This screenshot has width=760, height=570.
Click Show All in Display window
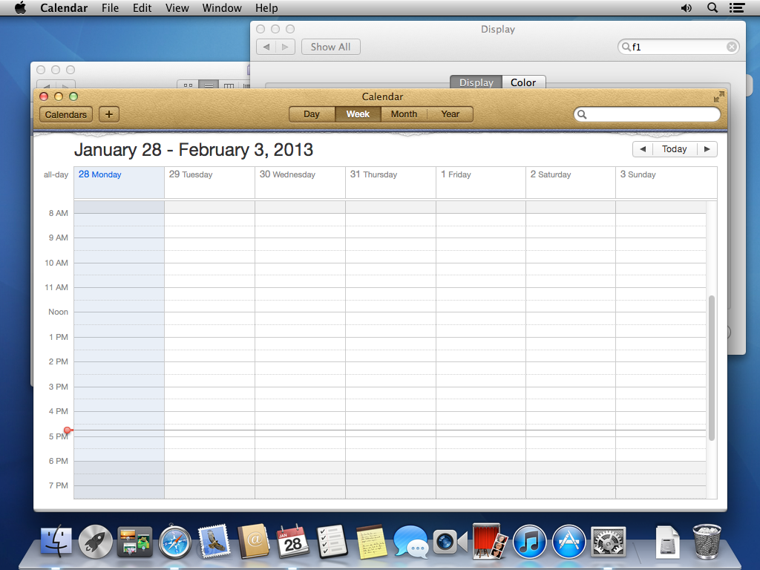[330, 47]
